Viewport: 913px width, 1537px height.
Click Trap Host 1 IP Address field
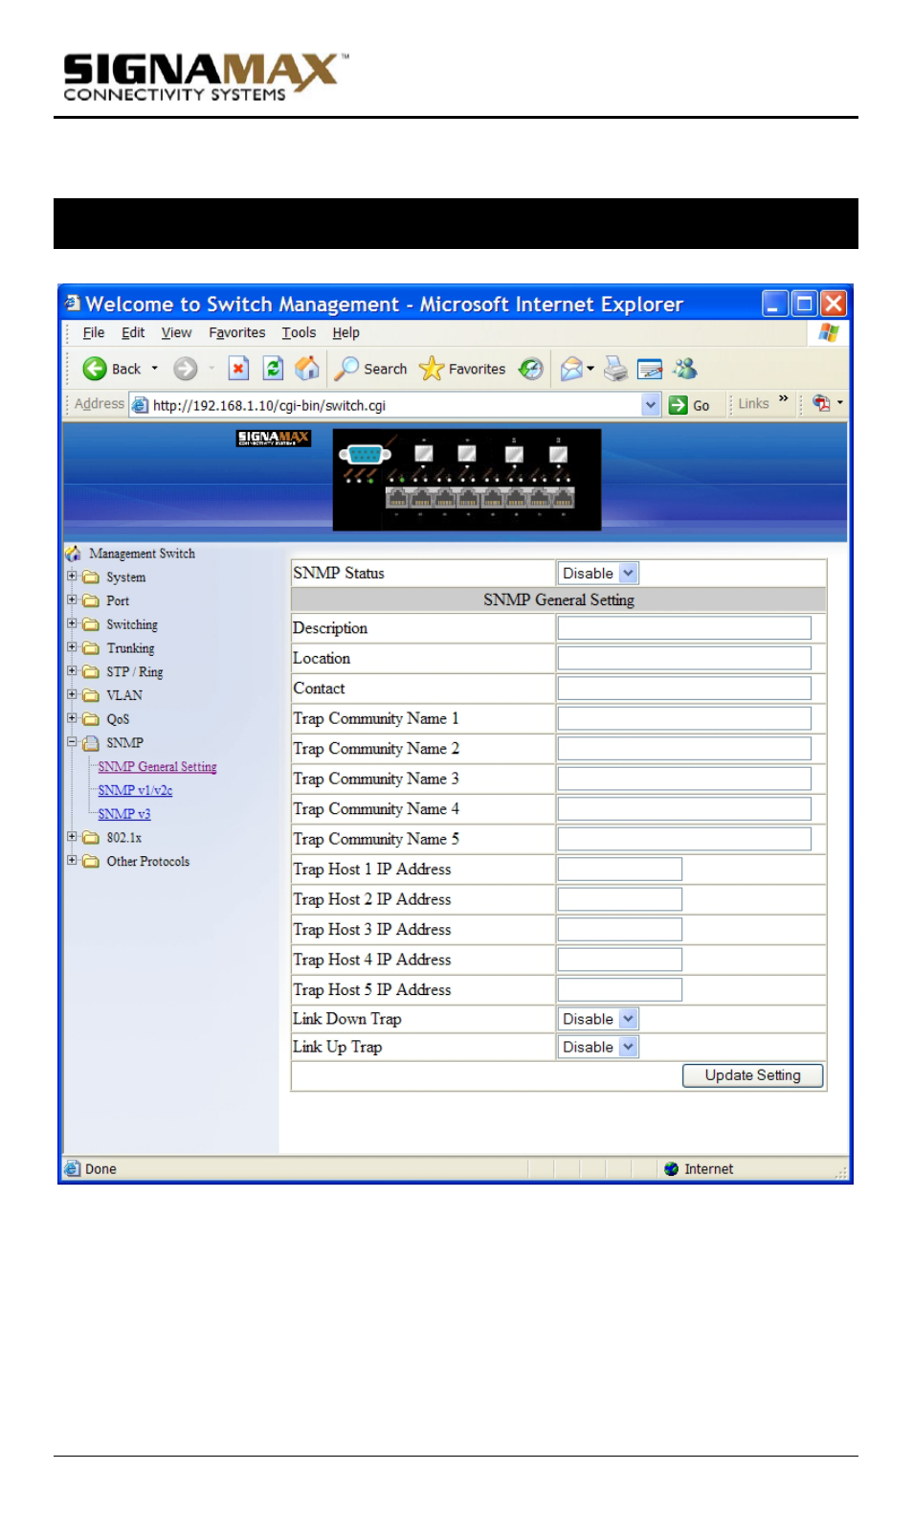tap(620, 870)
